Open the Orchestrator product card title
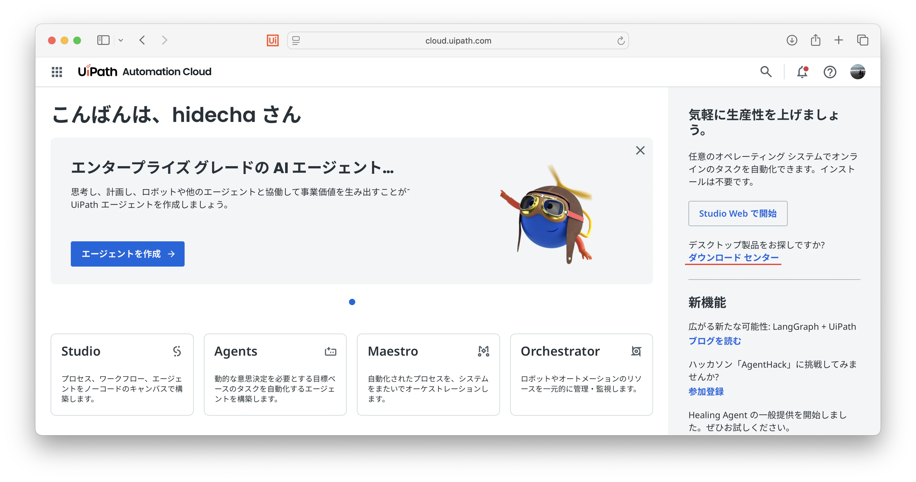The image size is (916, 482). (560, 351)
